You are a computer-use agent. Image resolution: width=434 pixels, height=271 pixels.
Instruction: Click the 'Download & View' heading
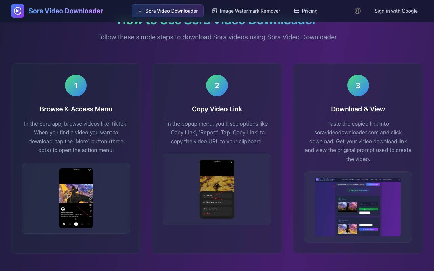pos(358,109)
